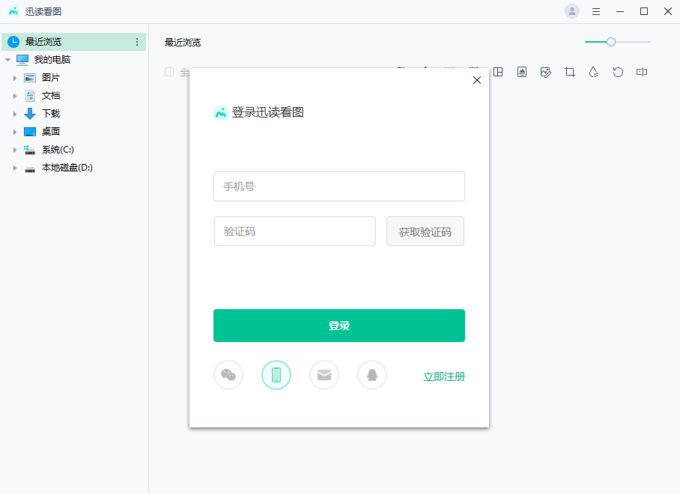Image resolution: width=680 pixels, height=494 pixels.
Task: Tick the select-all checkbox
Action: (169, 72)
